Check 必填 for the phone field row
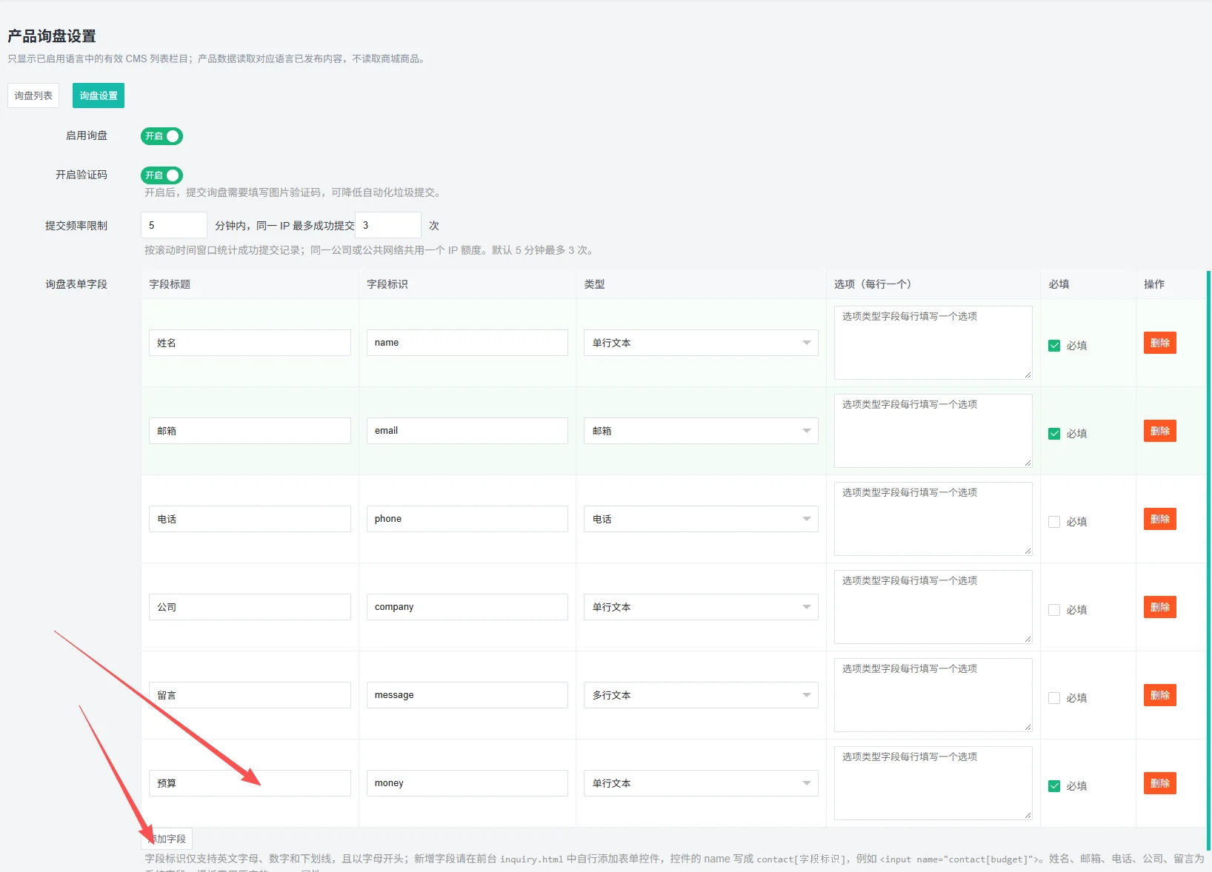 [x=1054, y=522]
